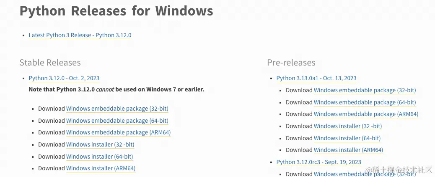
Task: Download 3.13.0a1 Windows installer (32-bit)
Action: point(348,126)
